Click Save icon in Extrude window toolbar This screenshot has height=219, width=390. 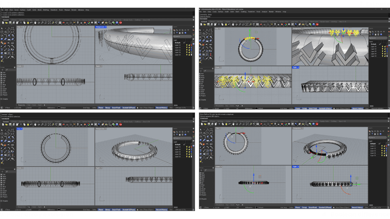pos(207,25)
